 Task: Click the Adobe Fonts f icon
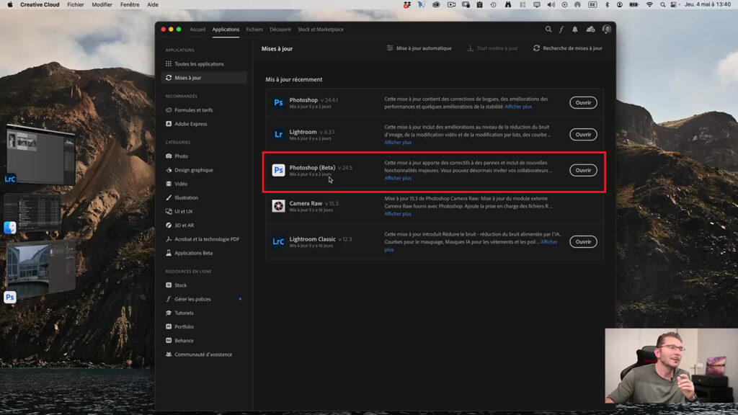pyautogui.click(x=561, y=30)
